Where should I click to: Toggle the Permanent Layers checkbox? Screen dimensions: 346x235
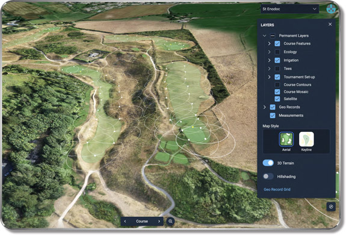(x=273, y=36)
